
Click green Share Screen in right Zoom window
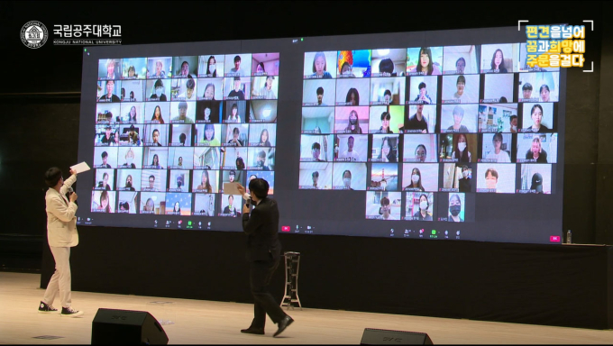[x=434, y=233]
